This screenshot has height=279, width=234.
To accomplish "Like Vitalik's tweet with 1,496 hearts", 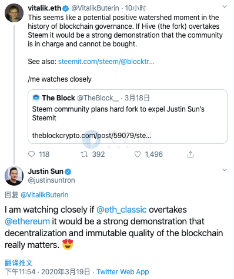I will click(x=138, y=154).
